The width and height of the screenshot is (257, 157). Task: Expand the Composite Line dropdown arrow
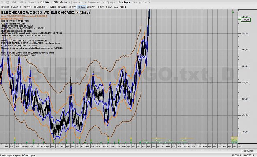coord(104,2)
